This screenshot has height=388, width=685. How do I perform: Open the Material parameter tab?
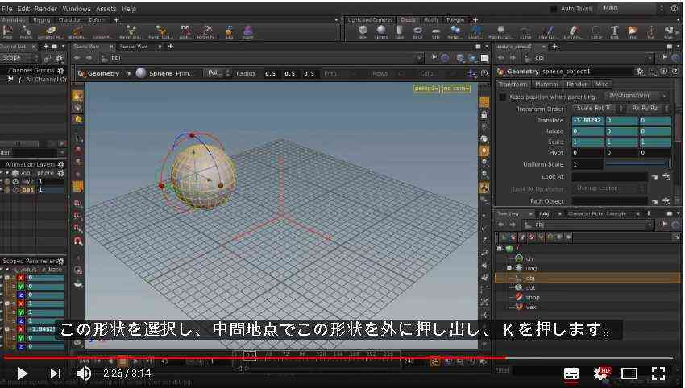547,84
